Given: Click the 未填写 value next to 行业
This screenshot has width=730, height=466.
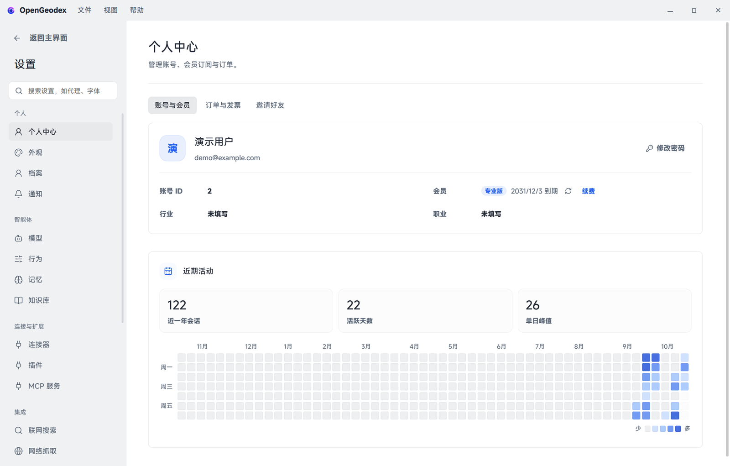Looking at the screenshot, I should pos(218,214).
